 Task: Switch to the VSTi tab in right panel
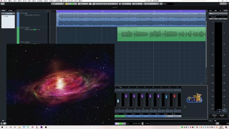click(210, 10)
